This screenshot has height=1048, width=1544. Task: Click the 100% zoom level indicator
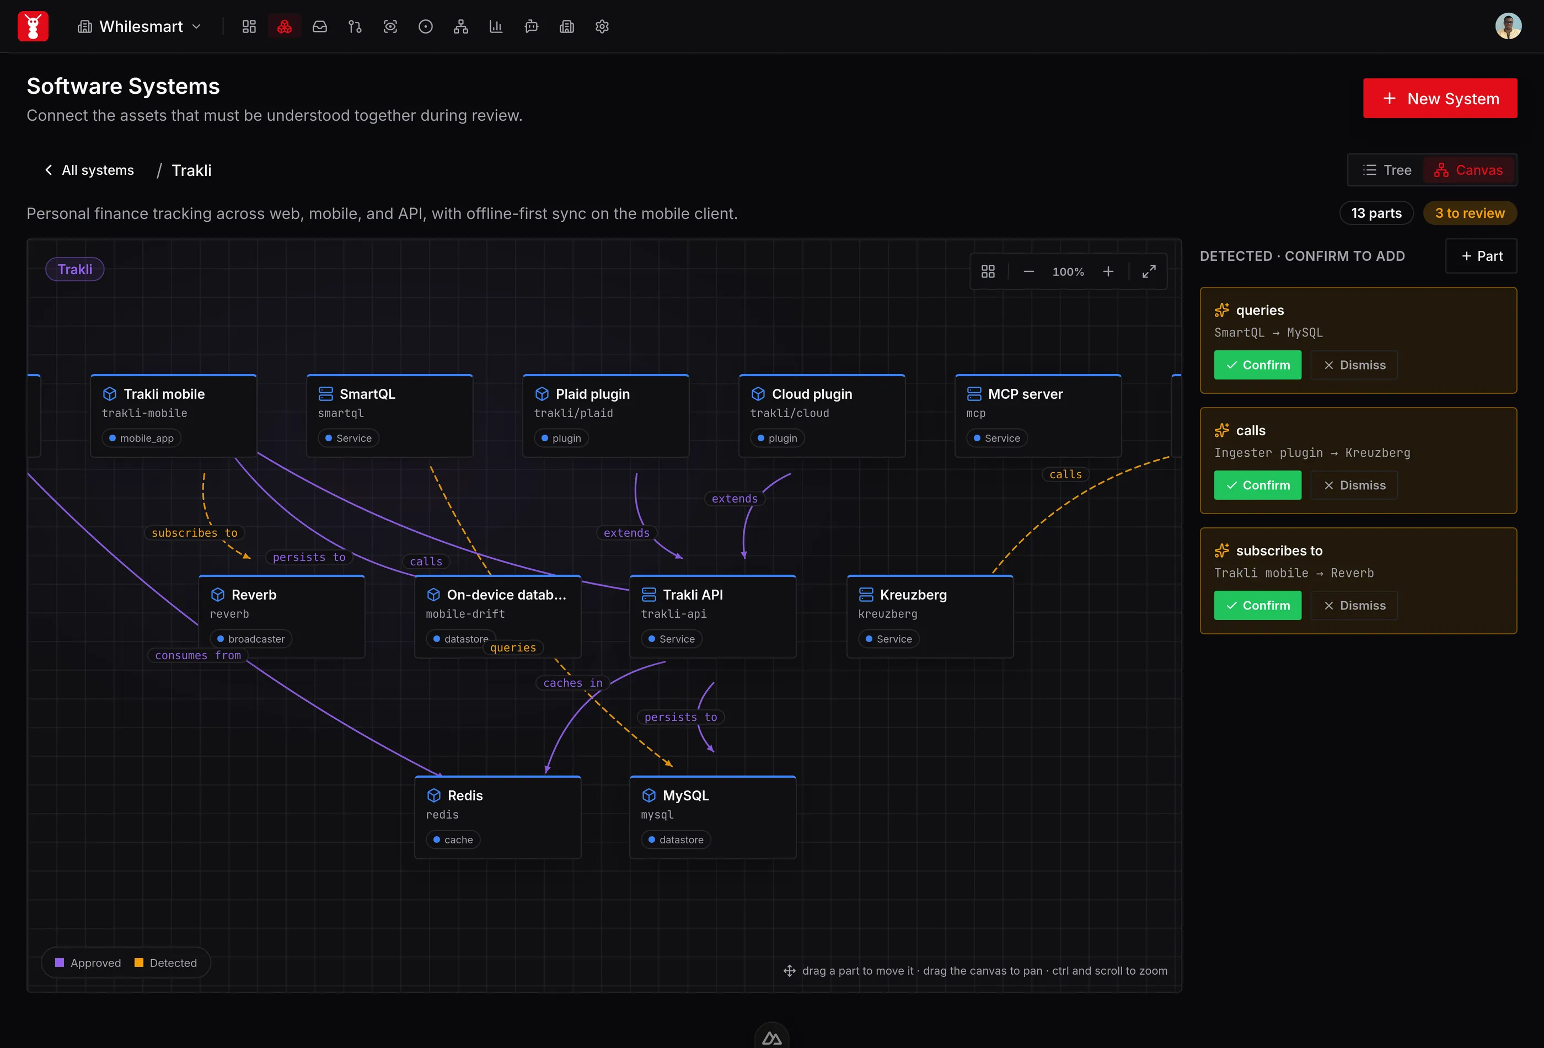point(1068,272)
